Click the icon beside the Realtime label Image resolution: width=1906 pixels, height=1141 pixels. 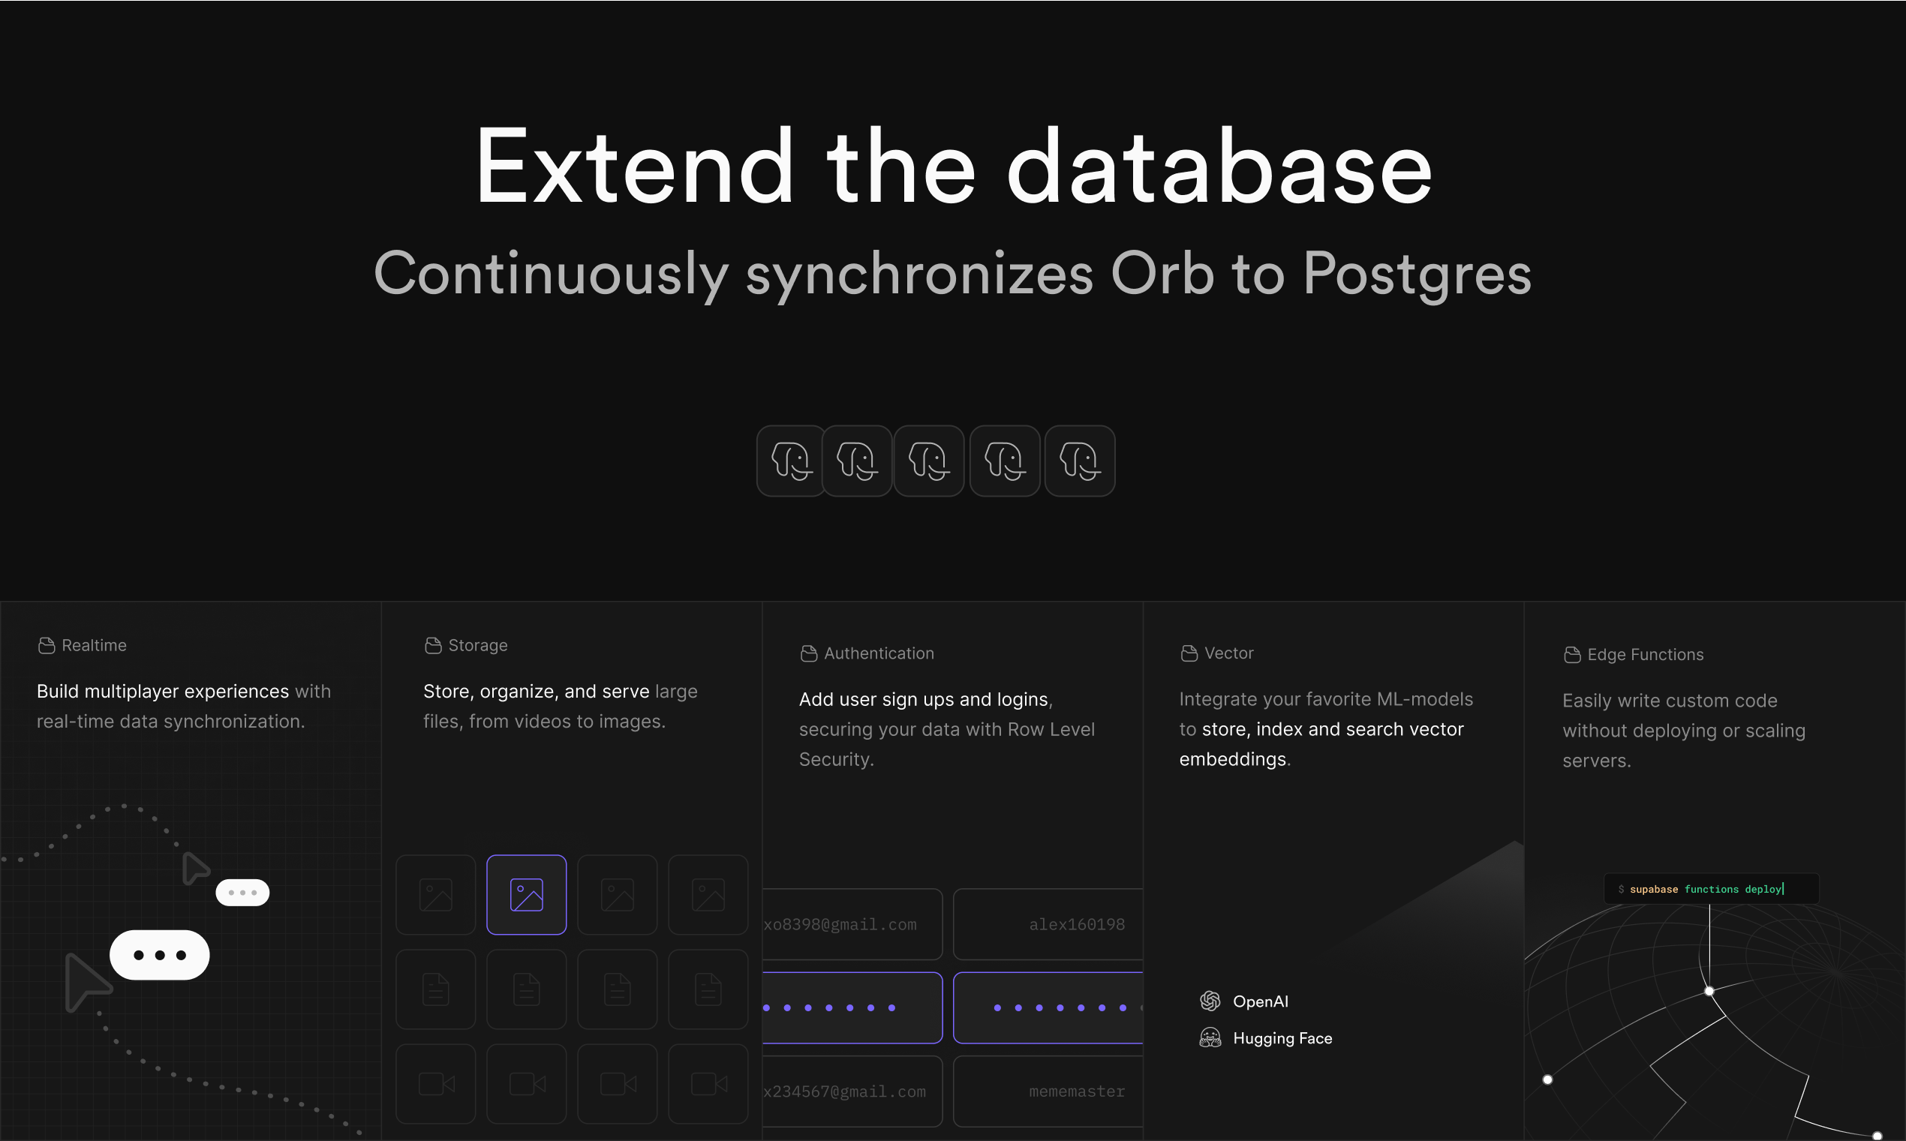click(46, 645)
